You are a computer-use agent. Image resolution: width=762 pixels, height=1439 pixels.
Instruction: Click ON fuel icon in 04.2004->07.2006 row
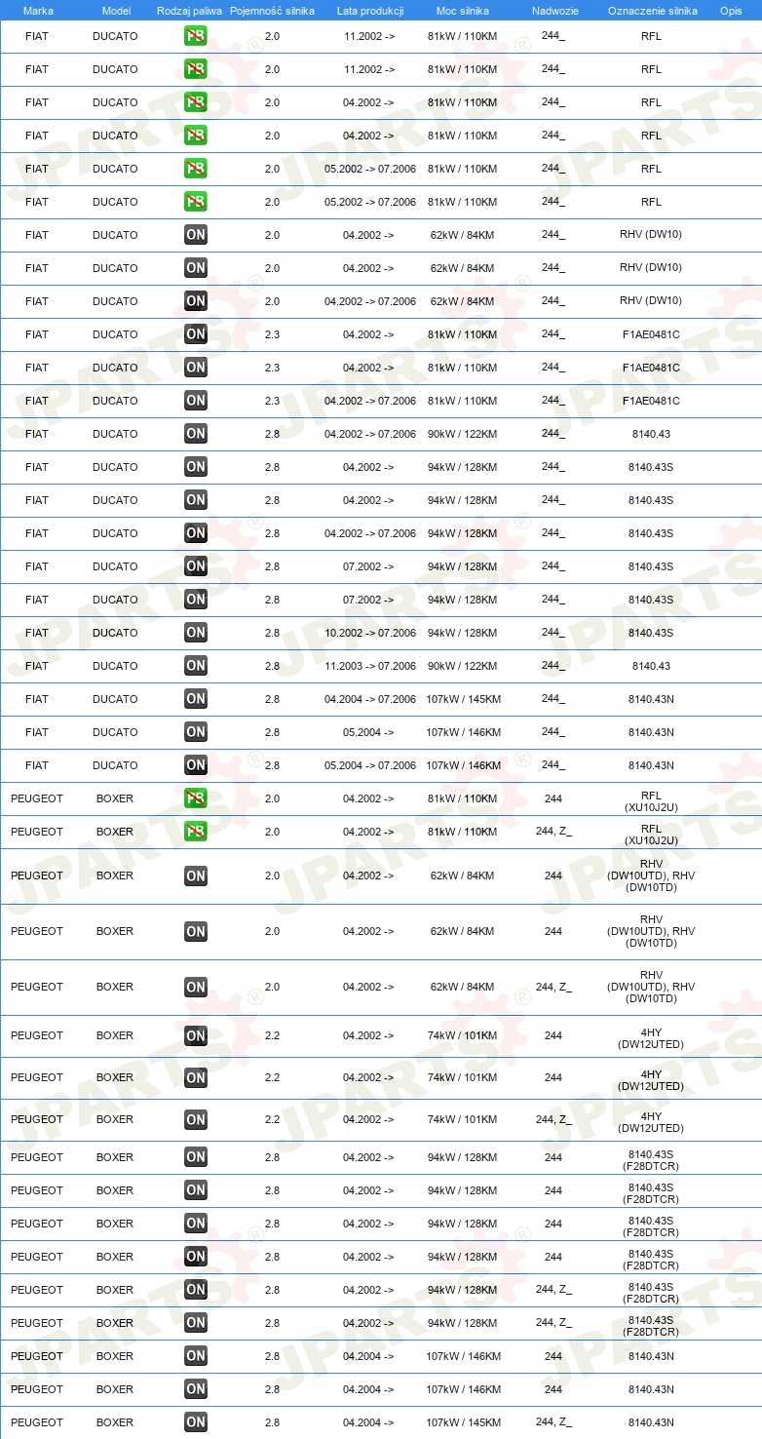tap(196, 699)
